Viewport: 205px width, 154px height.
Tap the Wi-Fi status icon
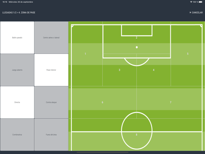tap(191, 2)
